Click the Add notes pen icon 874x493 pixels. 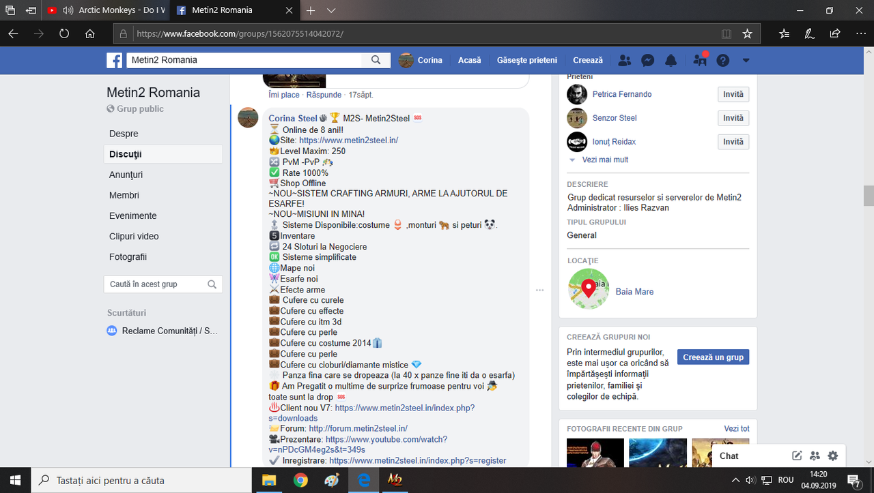(809, 33)
